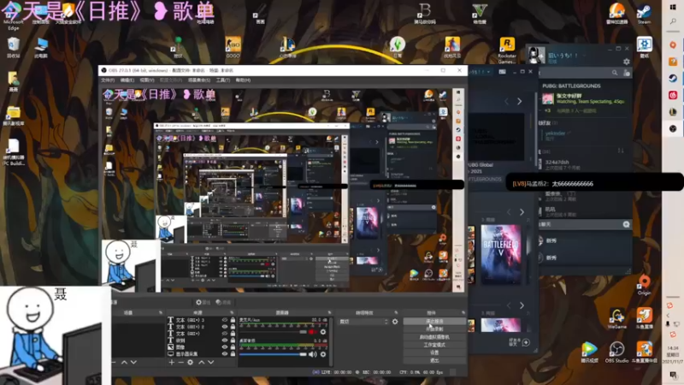Toggle lock on 显示器采集 source
Screen dimensions: 684x385
tap(233, 353)
